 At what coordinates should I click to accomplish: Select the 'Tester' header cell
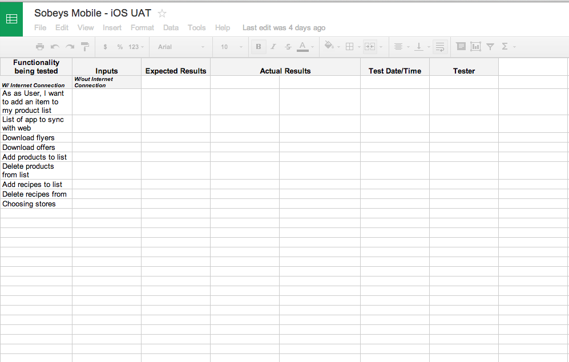click(464, 67)
